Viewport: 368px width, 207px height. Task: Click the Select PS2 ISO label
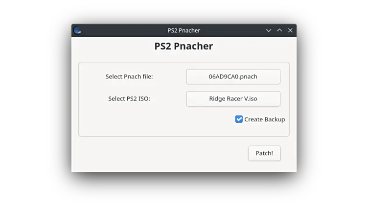coord(129,99)
